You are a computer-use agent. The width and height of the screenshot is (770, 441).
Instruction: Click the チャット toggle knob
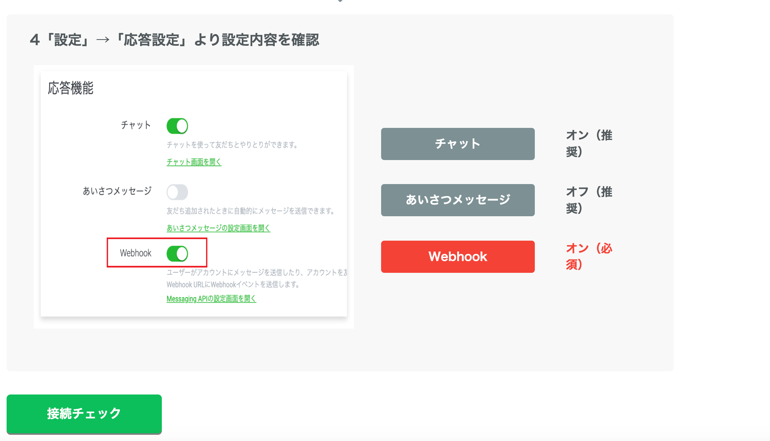tap(182, 126)
